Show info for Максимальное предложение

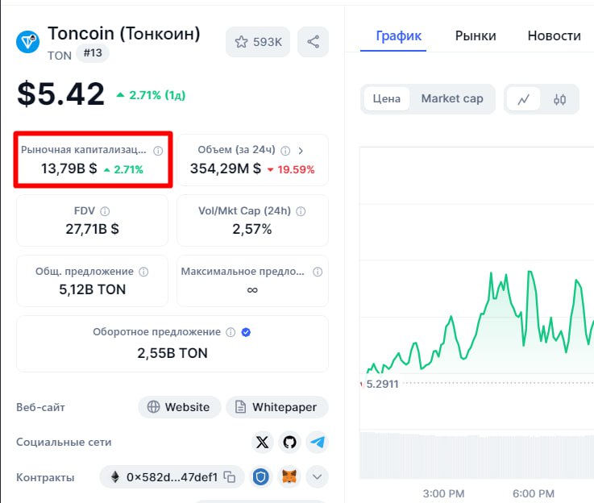pyautogui.click(x=318, y=272)
